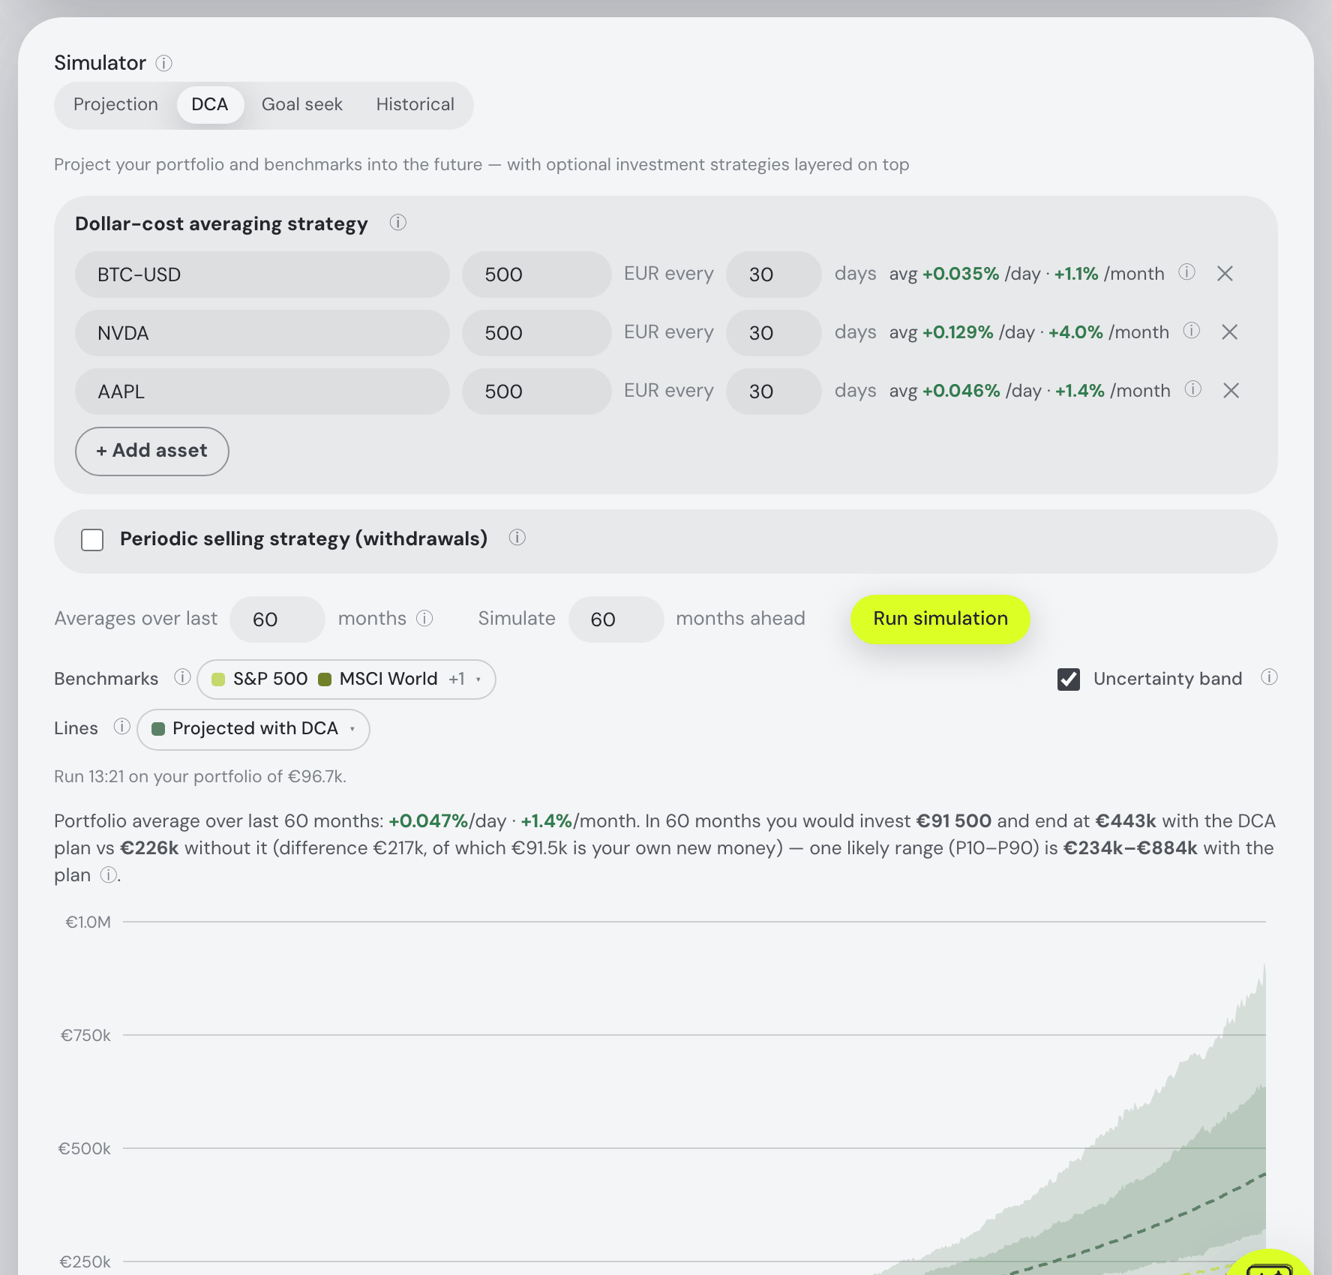Viewport: 1332px width, 1275px height.
Task: Open info icon after the plan summary
Action: tap(109, 875)
